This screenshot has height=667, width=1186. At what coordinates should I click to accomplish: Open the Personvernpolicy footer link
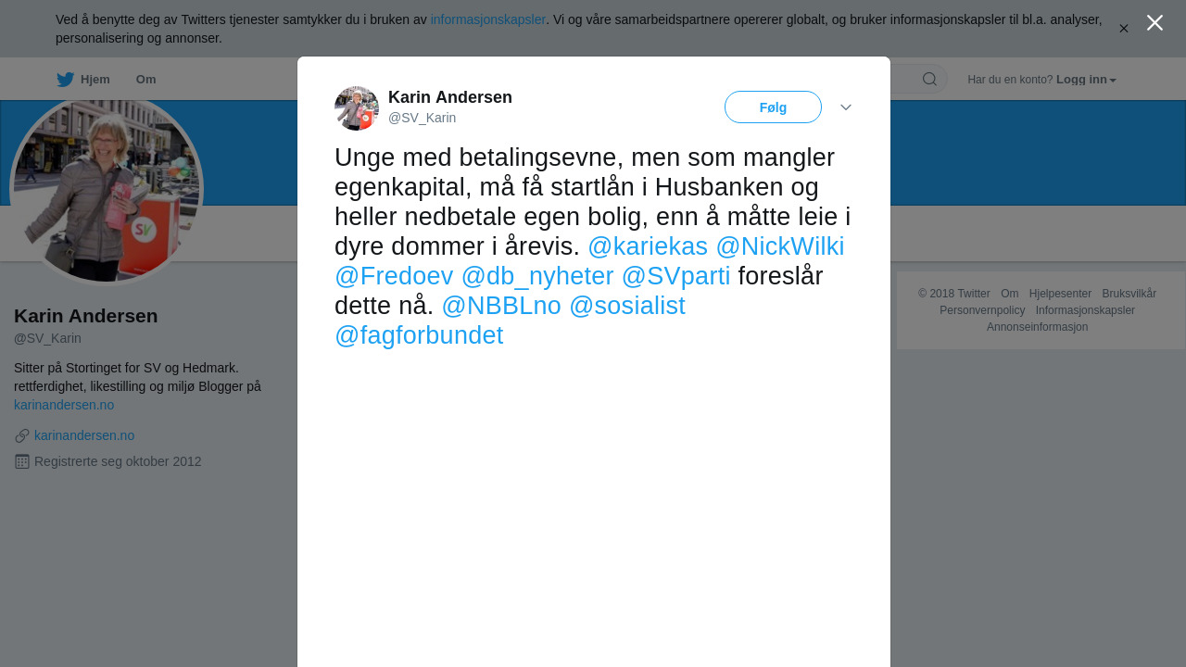(982, 310)
